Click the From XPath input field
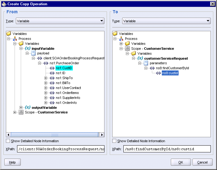 pyautogui.click(x=61, y=149)
